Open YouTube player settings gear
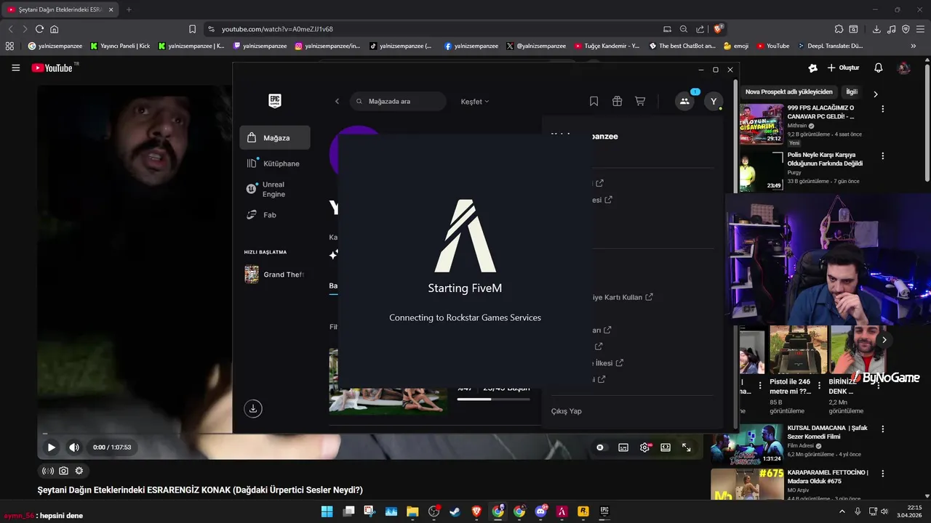The width and height of the screenshot is (931, 523). (x=644, y=447)
